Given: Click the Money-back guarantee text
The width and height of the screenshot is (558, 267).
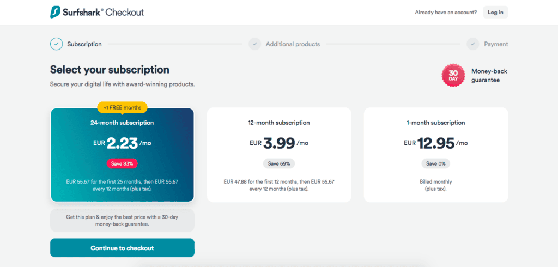Looking at the screenshot, I should (489, 76).
